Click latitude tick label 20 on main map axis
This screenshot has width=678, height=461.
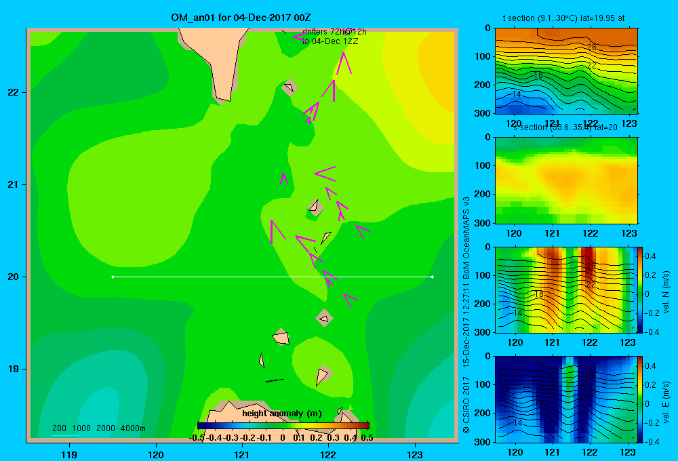14,277
